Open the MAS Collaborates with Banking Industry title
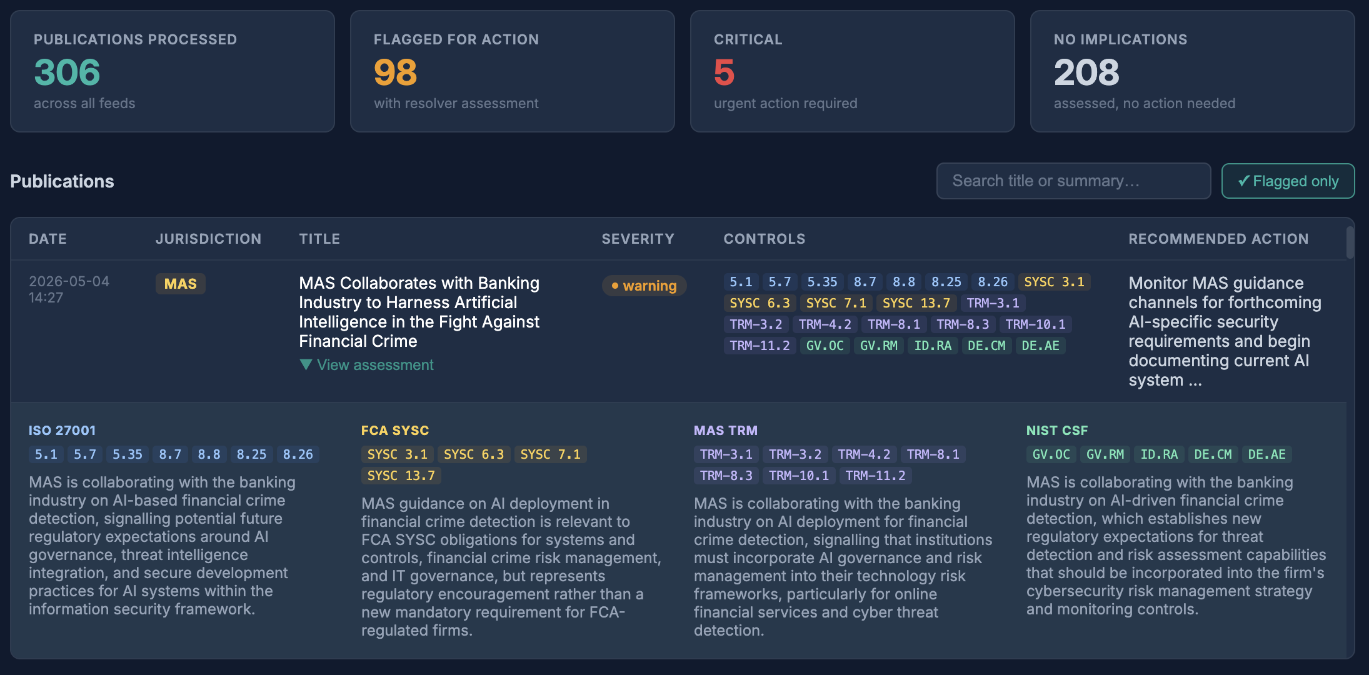This screenshot has height=675, width=1369. 419,312
